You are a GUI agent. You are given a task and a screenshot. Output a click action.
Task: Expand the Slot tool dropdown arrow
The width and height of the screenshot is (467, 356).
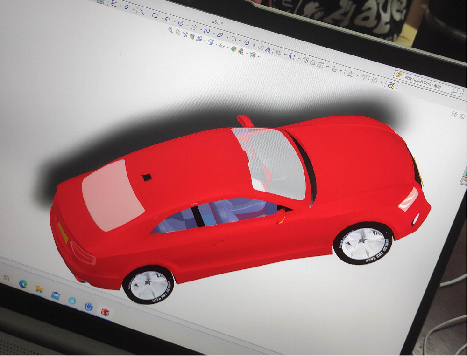174,22
